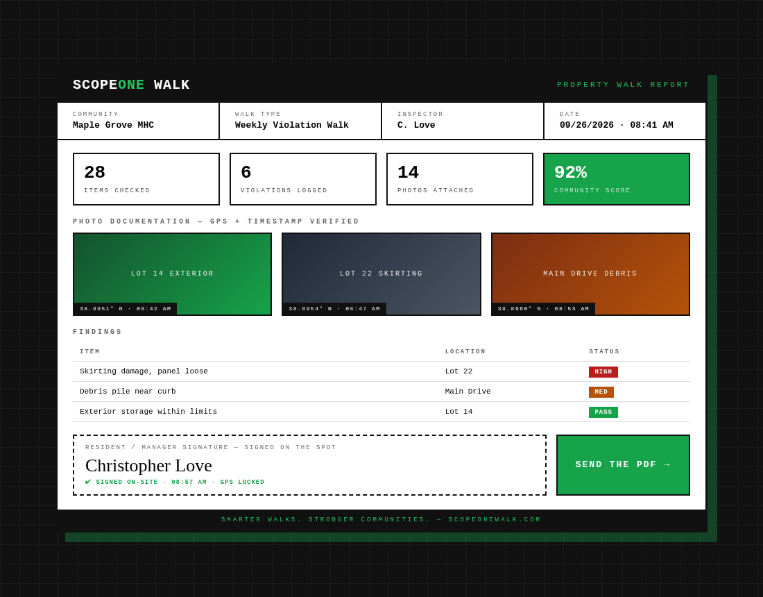The width and height of the screenshot is (763, 597).
Task: Click the Exterior storage within limits finding
Action: point(148,412)
